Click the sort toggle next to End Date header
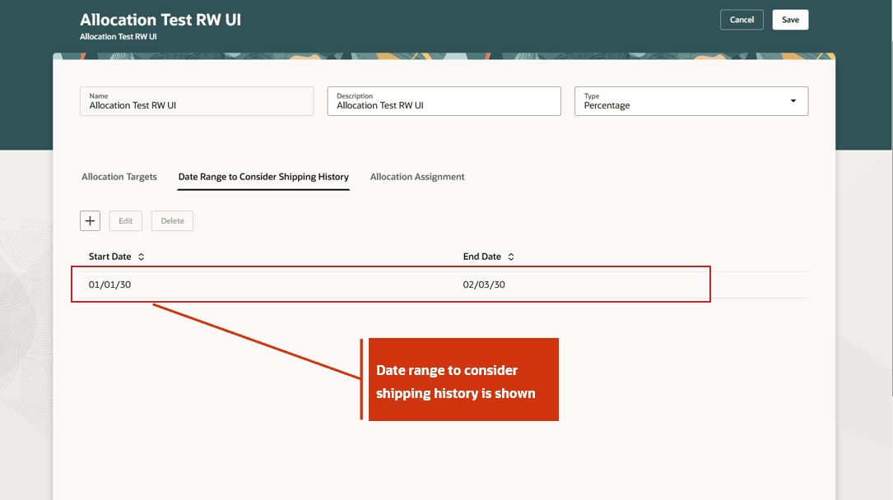Viewport: 893px width, 500px height. click(511, 256)
